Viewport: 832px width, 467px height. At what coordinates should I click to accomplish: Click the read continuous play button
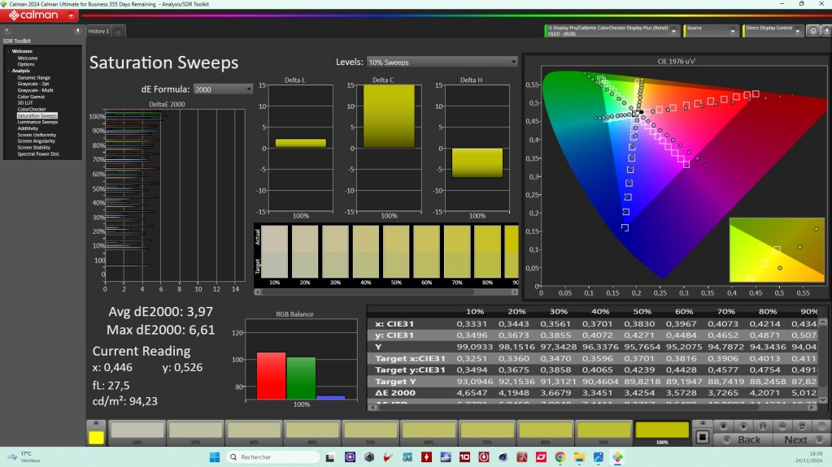tap(743, 426)
